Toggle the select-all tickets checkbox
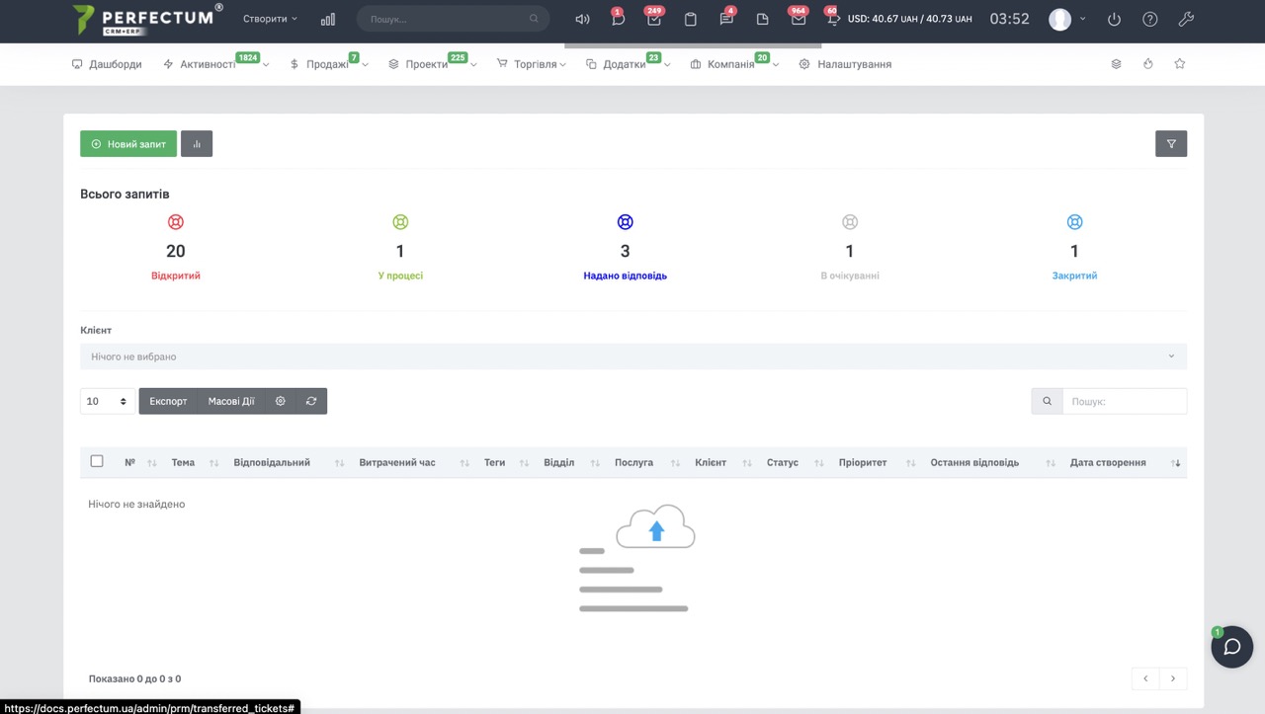 pos(97,461)
